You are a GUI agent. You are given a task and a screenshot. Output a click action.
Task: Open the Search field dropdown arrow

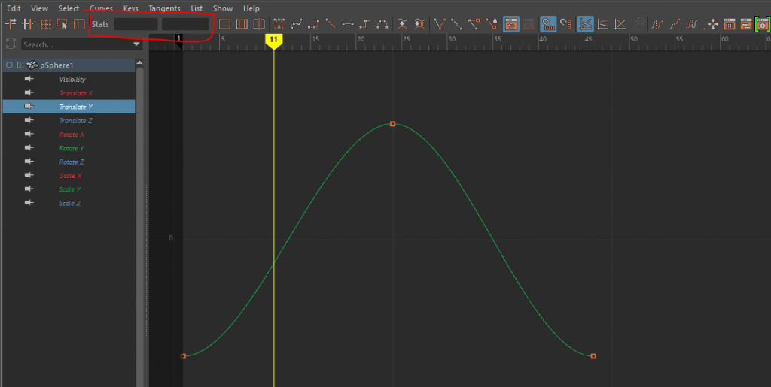click(136, 44)
